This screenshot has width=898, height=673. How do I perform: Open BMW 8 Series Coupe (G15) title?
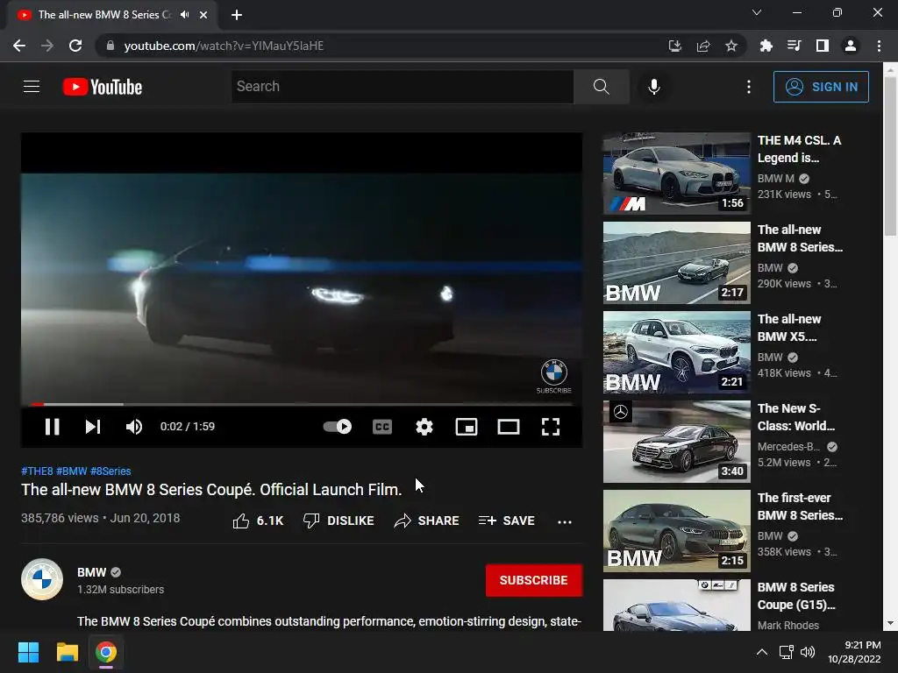pos(796,596)
